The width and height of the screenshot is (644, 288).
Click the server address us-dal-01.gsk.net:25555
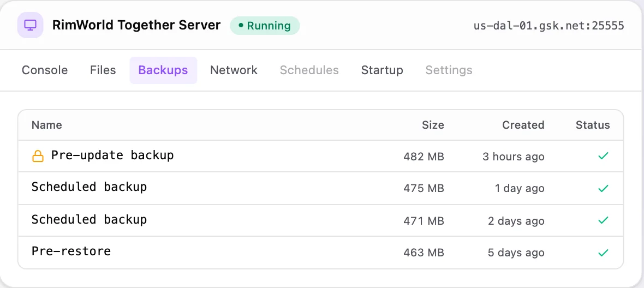pos(548,26)
